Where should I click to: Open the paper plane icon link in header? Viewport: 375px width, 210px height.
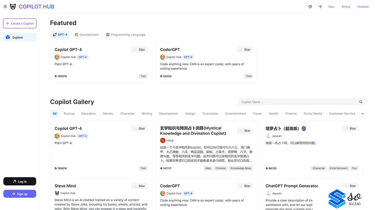pos(320,7)
